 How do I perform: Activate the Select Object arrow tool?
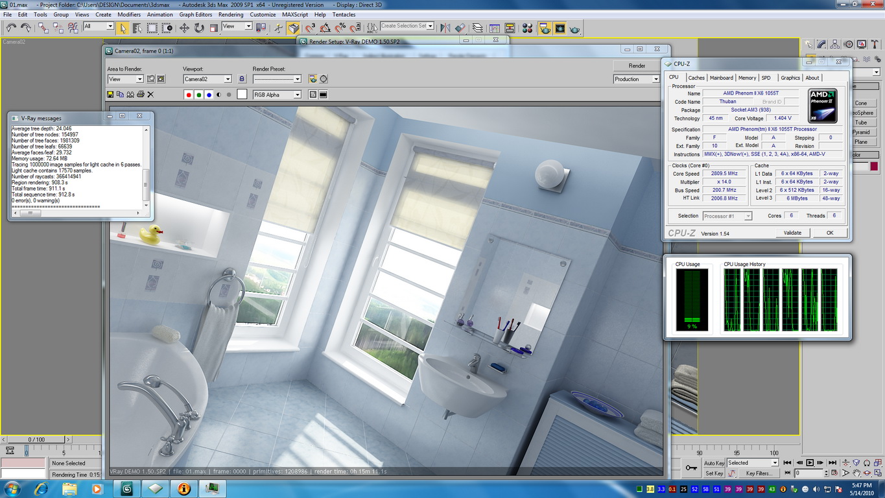click(x=123, y=28)
